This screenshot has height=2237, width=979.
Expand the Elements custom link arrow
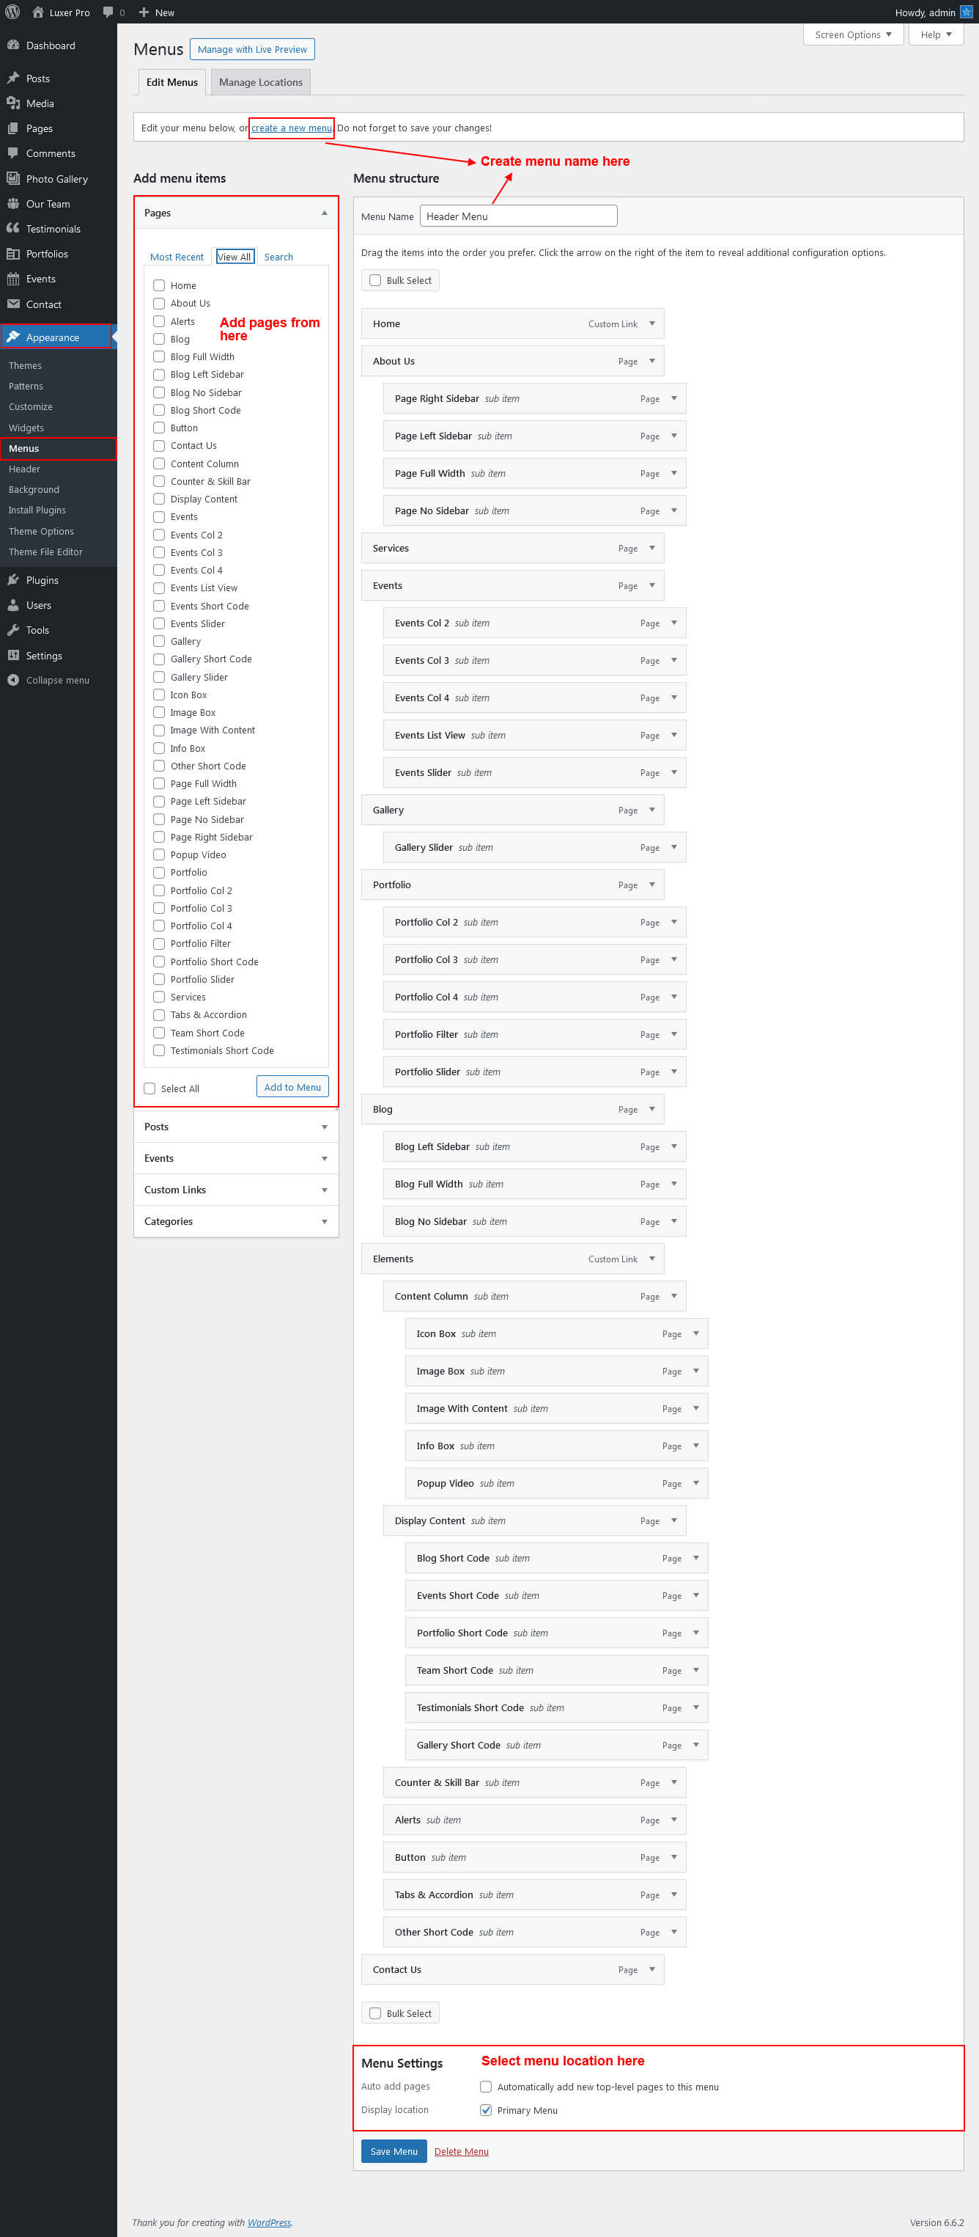click(651, 1259)
